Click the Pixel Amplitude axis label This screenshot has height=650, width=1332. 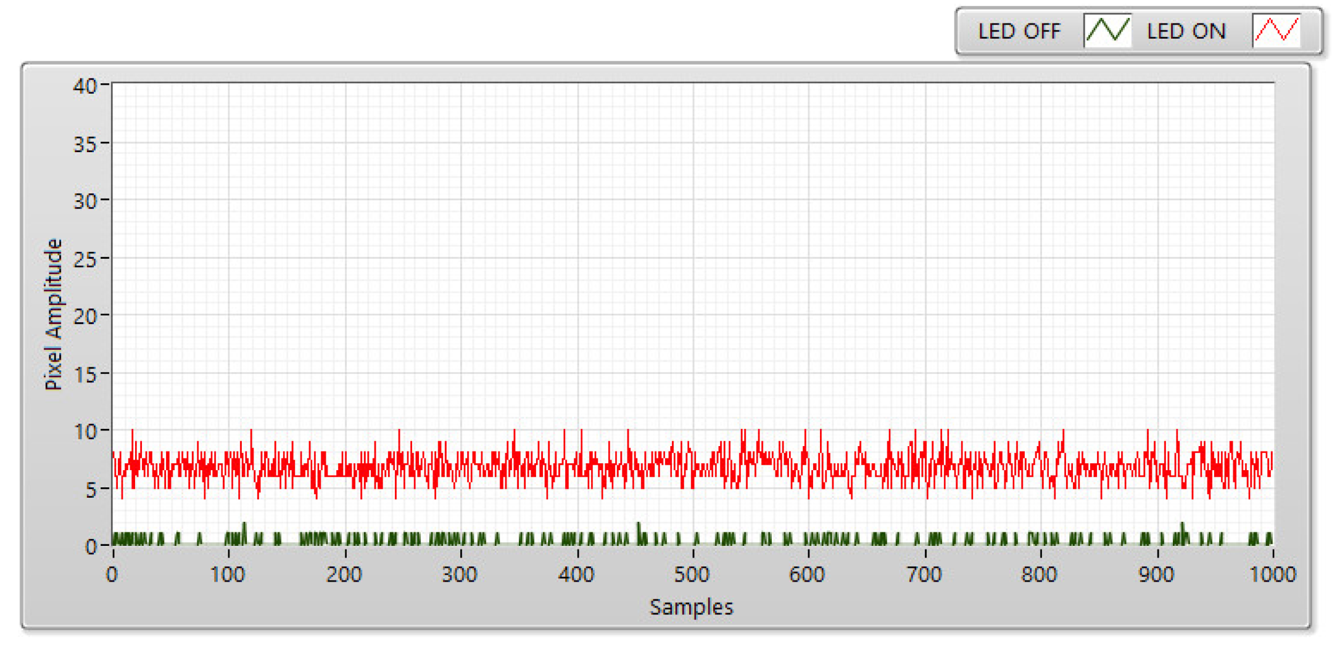[x=54, y=314]
